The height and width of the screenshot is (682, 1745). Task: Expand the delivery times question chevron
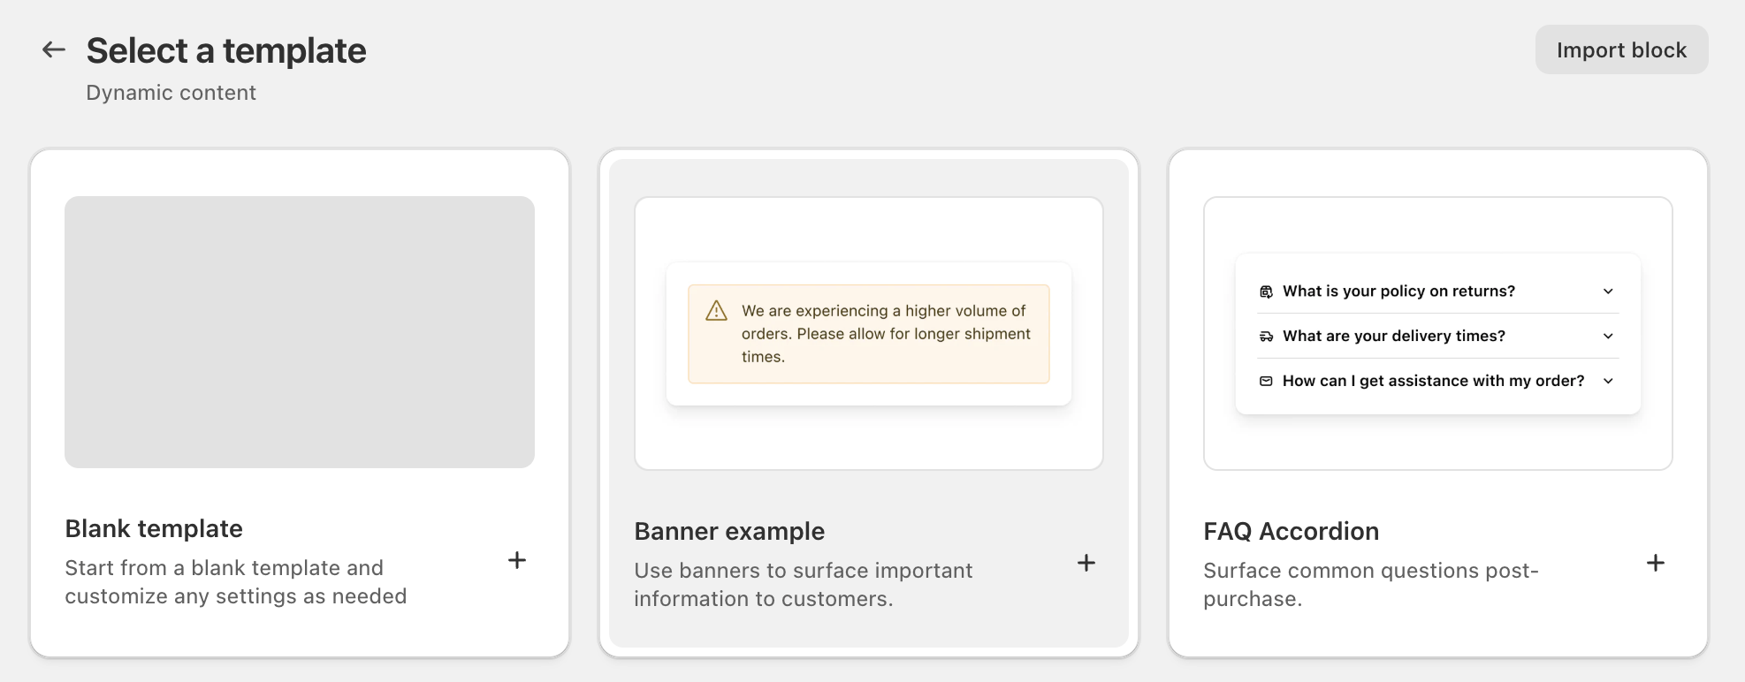1608,337
